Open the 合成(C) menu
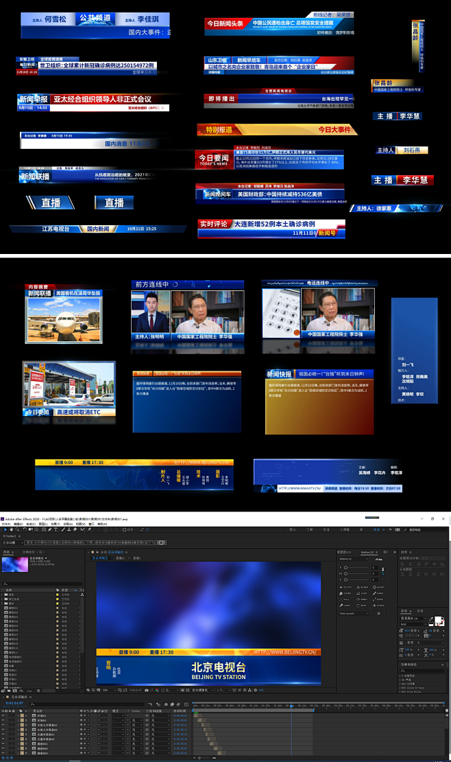 pyautogui.click(x=31, y=524)
